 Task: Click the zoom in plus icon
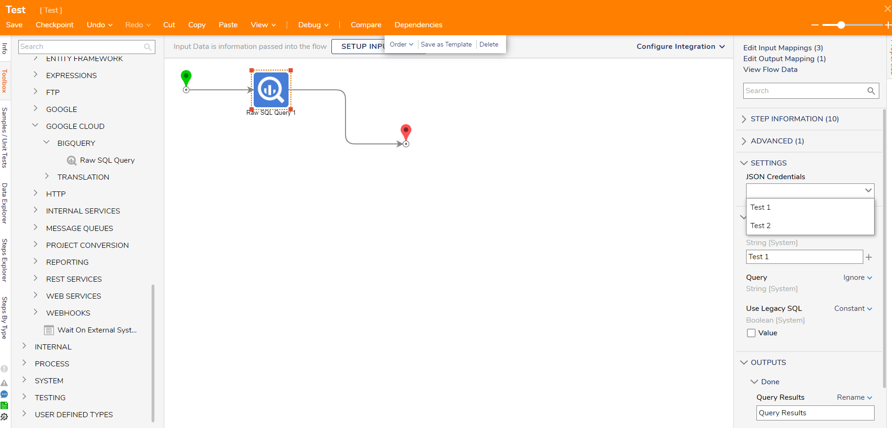point(888,25)
